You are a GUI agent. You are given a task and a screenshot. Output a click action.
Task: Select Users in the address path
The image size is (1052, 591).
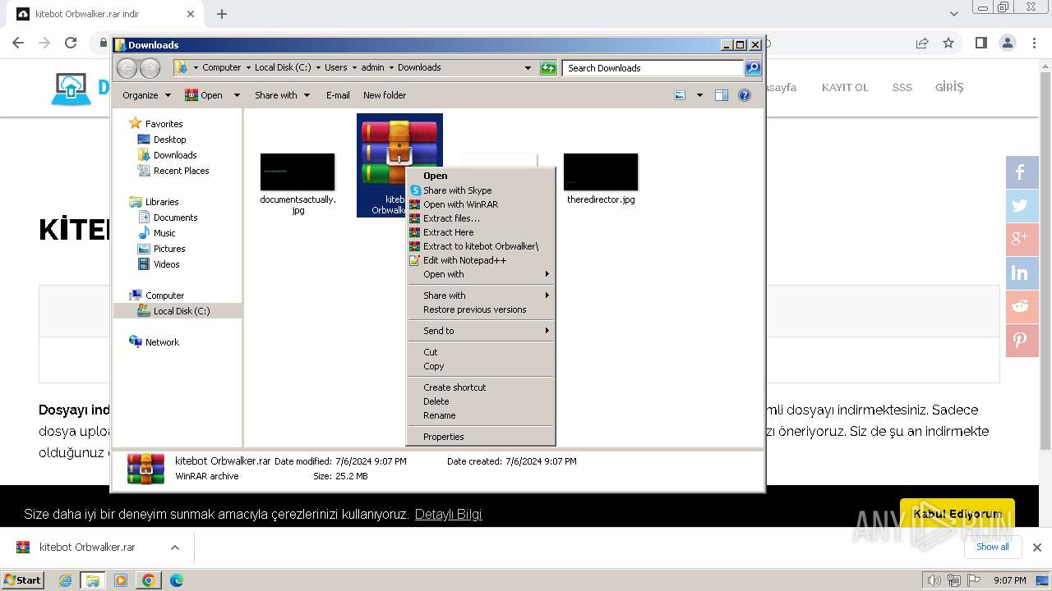335,68
